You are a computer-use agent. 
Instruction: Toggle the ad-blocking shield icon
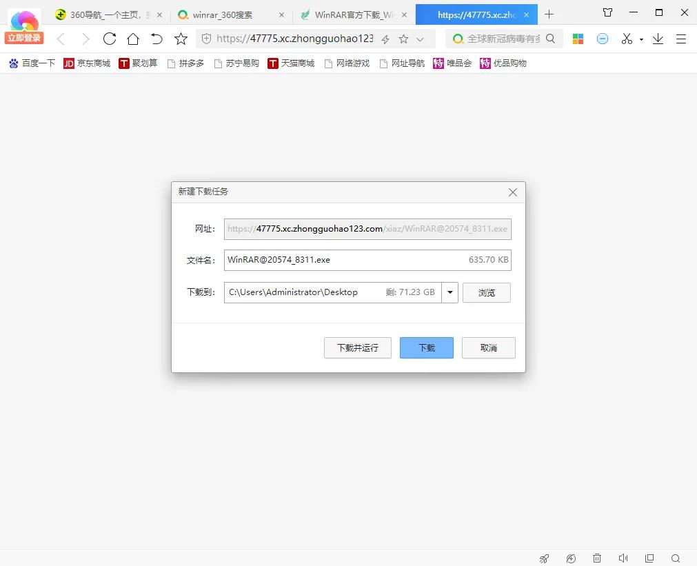603,39
